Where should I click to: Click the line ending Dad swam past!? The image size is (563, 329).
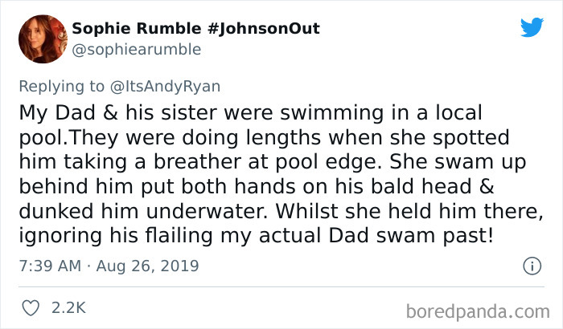tap(257, 236)
